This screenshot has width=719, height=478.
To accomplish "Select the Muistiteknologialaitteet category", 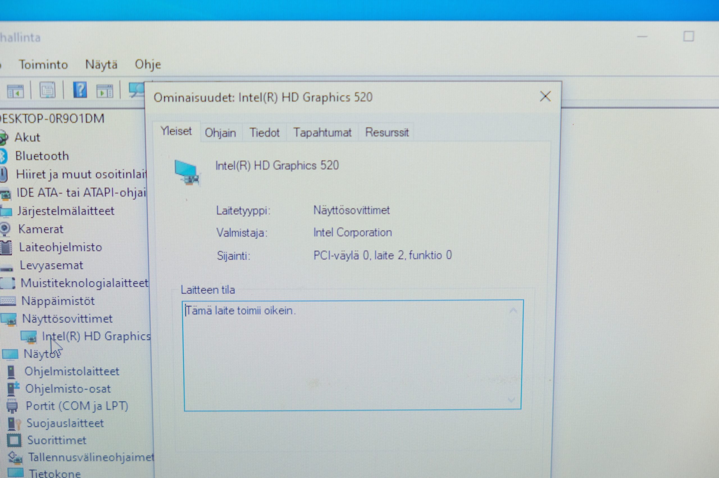I will [x=85, y=283].
